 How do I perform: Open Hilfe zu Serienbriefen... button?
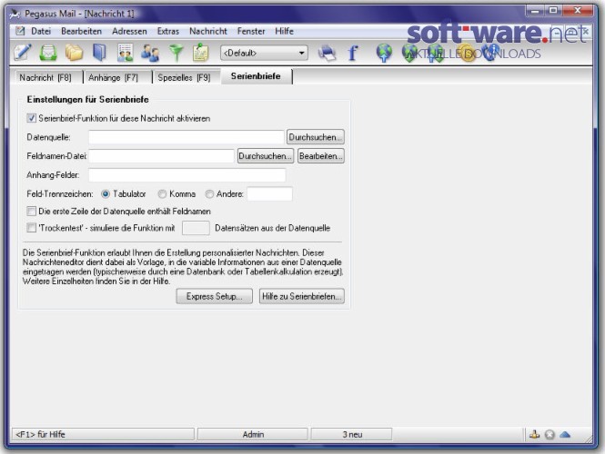tap(302, 297)
